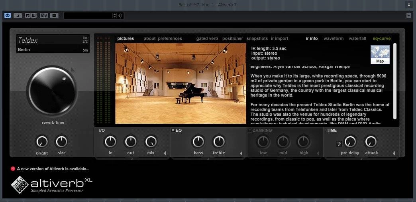This screenshot has width=416, height=202.
Task: Click the size knob
Action: (61, 142)
